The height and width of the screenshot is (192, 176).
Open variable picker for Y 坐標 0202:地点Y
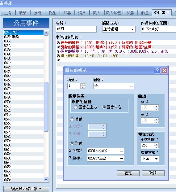pos(121,159)
